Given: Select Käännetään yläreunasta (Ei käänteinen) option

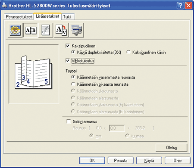Looking at the screenshot, I should [73, 104].
